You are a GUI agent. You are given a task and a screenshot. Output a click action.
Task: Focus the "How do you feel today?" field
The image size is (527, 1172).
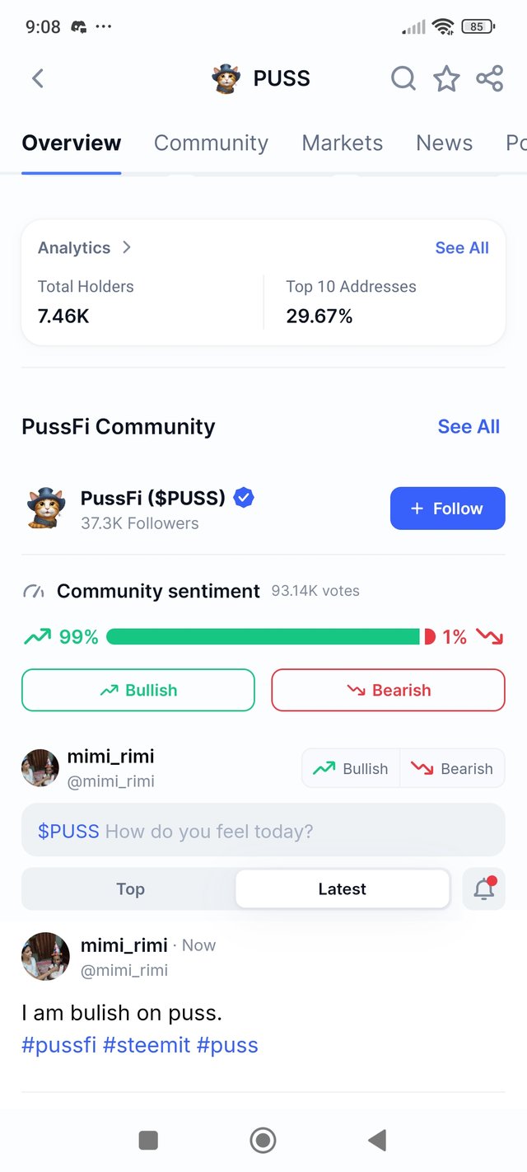tap(263, 830)
